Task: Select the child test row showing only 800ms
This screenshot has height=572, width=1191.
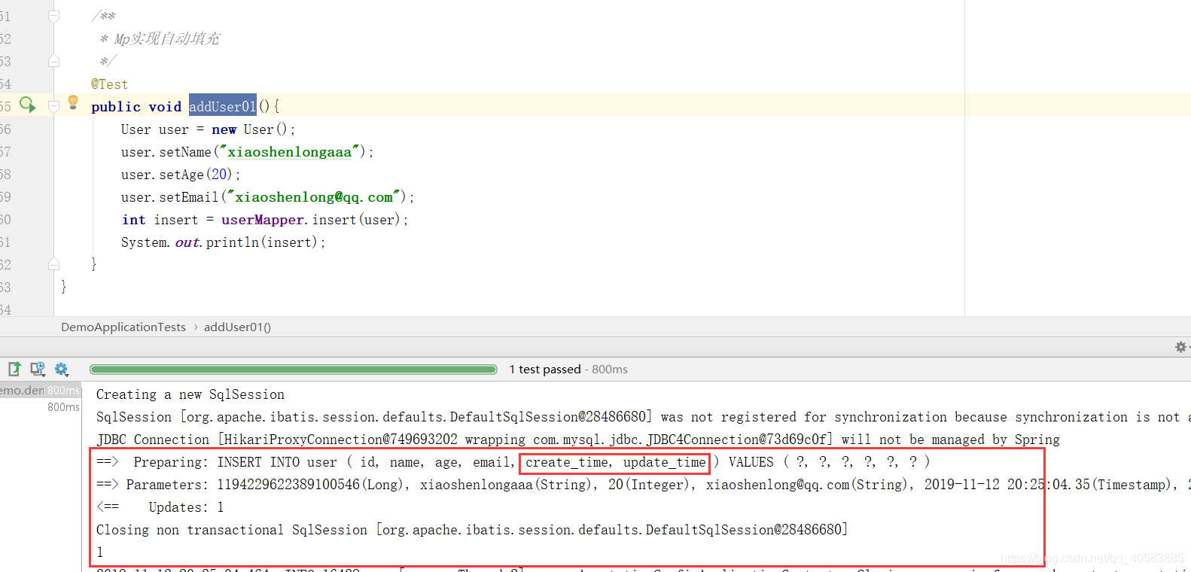Action: [x=63, y=406]
